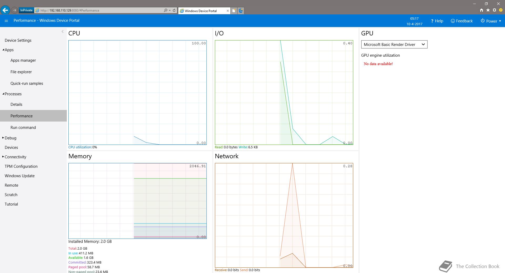Open the address bar dropdown arrow
505x273 pixels.
click(x=170, y=10)
